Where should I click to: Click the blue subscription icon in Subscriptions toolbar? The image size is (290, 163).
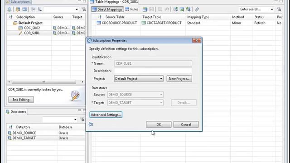(24, 9)
